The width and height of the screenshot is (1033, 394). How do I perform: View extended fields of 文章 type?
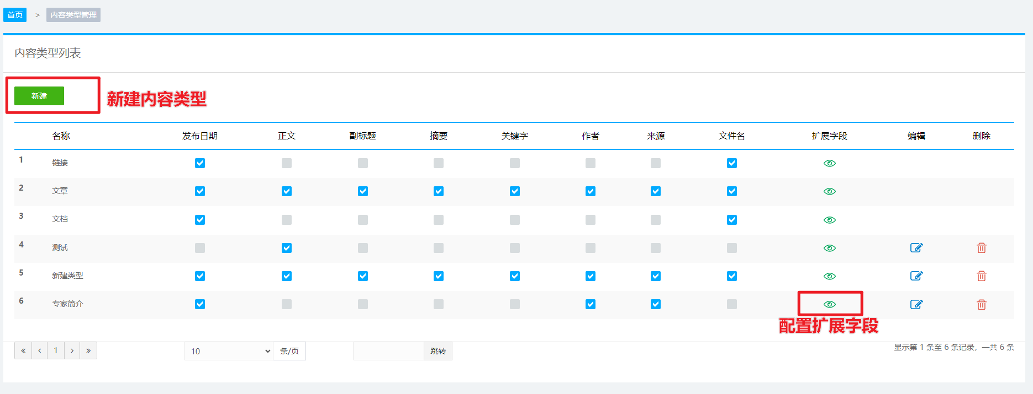[829, 191]
